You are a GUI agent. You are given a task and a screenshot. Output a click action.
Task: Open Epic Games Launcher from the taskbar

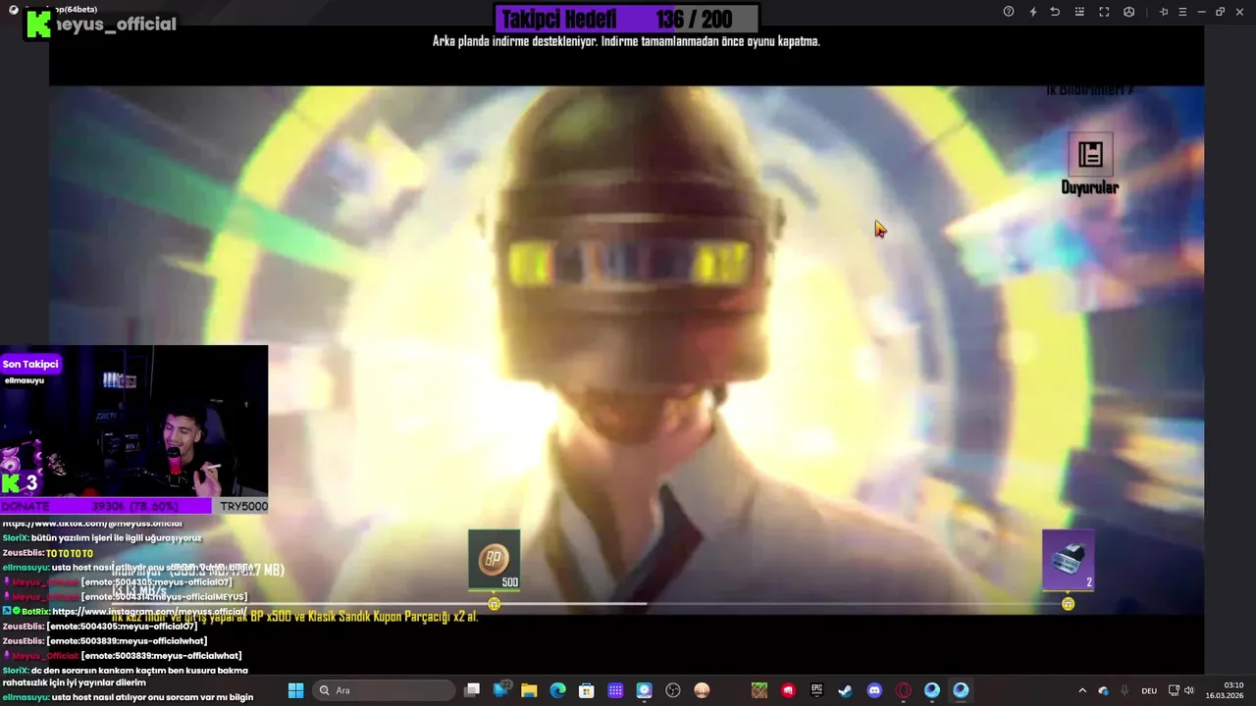(816, 690)
